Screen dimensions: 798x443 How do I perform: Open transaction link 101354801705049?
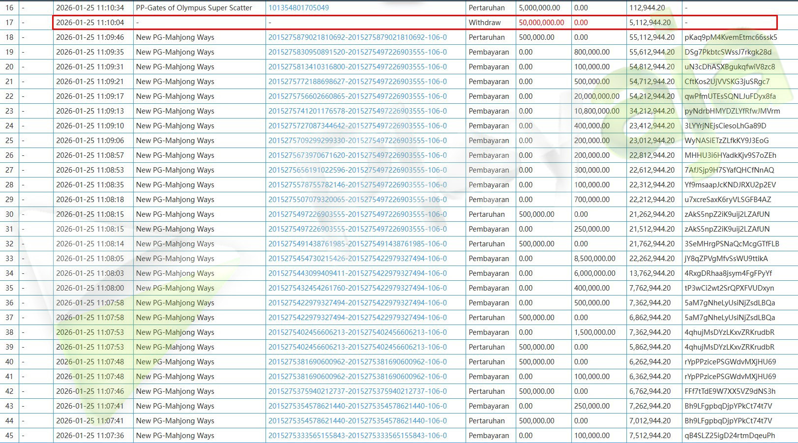[298, 8]
